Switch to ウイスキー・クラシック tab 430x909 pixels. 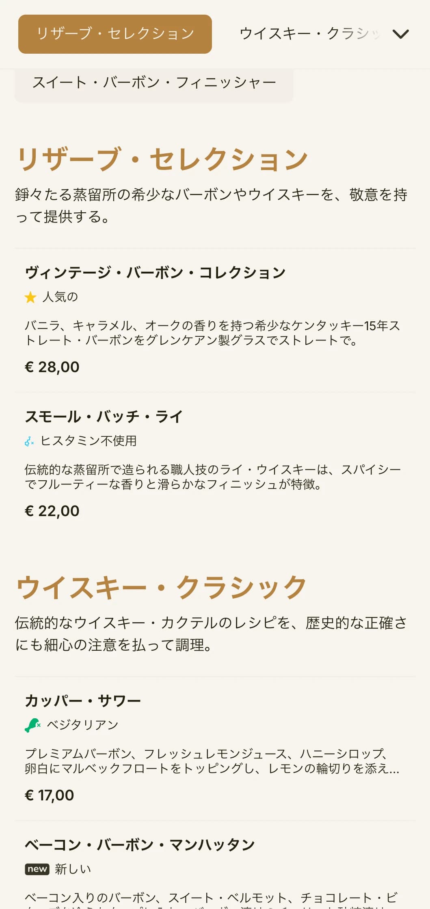pos(310,34)
